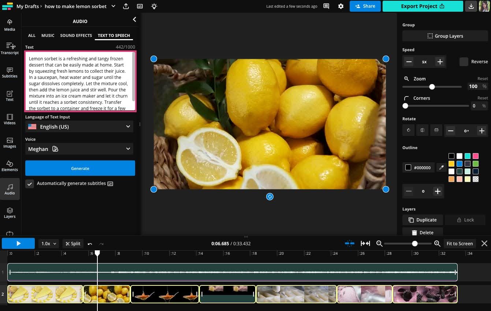
Task: Switch to the Sound Effects tab
Action: click(76, 35)
